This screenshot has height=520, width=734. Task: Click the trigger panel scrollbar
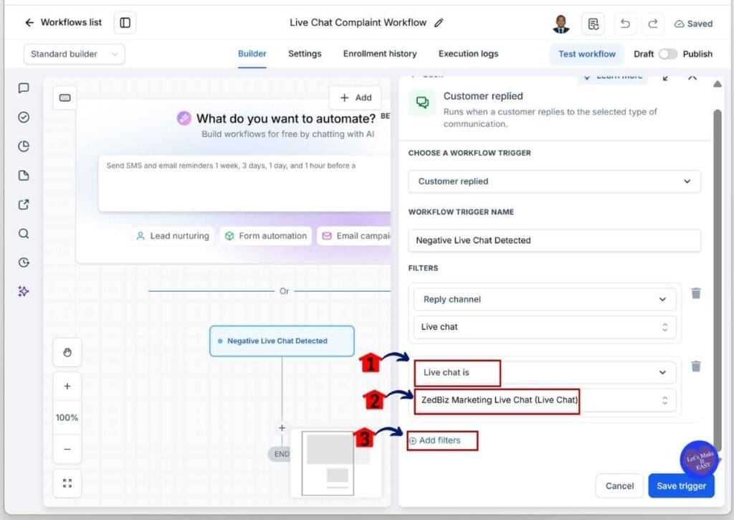(x=717, y=281)
